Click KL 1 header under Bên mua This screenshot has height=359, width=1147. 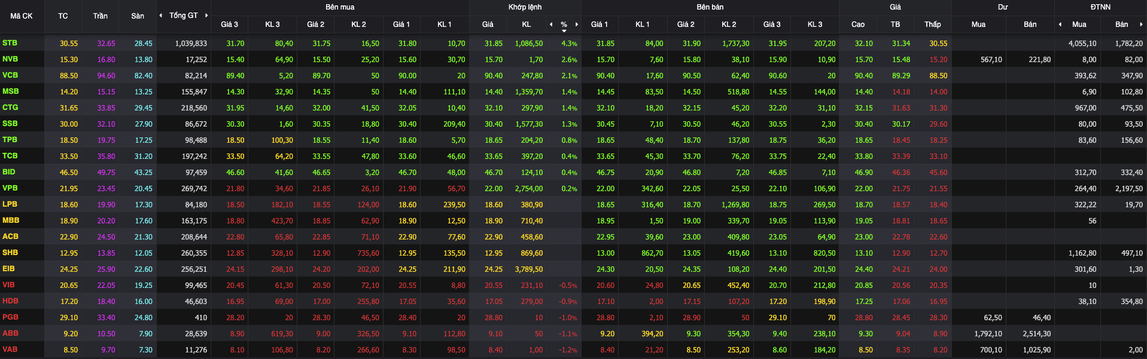click(445, 24)
